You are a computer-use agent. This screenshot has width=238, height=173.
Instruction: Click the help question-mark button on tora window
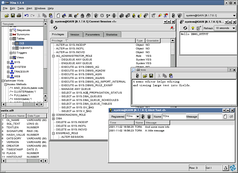pyautogui.click(x=230, y=70)
